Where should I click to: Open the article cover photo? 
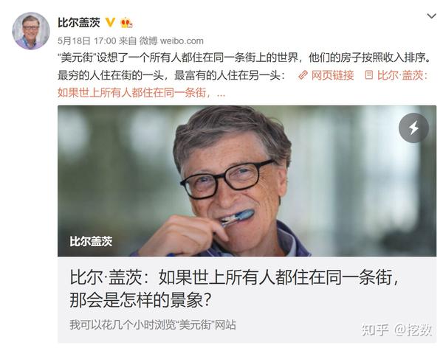point(247,181)
